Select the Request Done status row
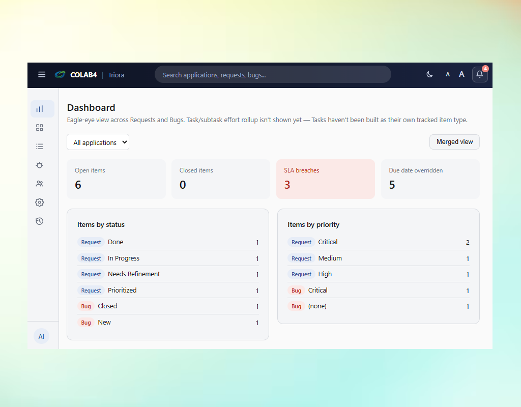Screen dimensions: 521x407 pyautogui.click(x=168, y=242)
